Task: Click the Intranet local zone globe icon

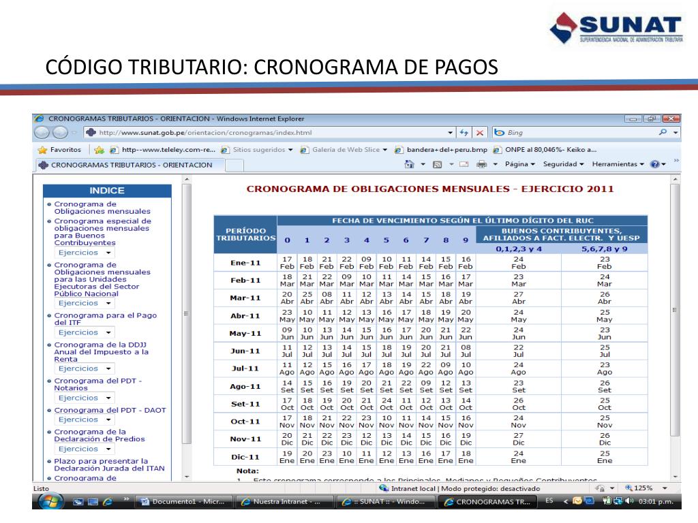Action: point(384,488)
